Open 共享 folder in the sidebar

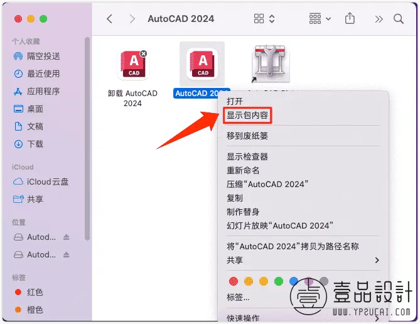[x=28, y=199]
